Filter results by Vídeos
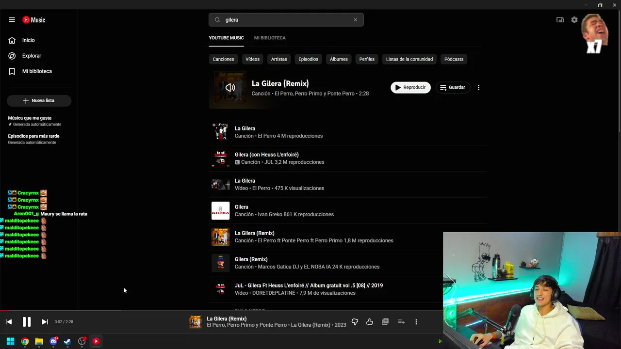 [252, 59]
